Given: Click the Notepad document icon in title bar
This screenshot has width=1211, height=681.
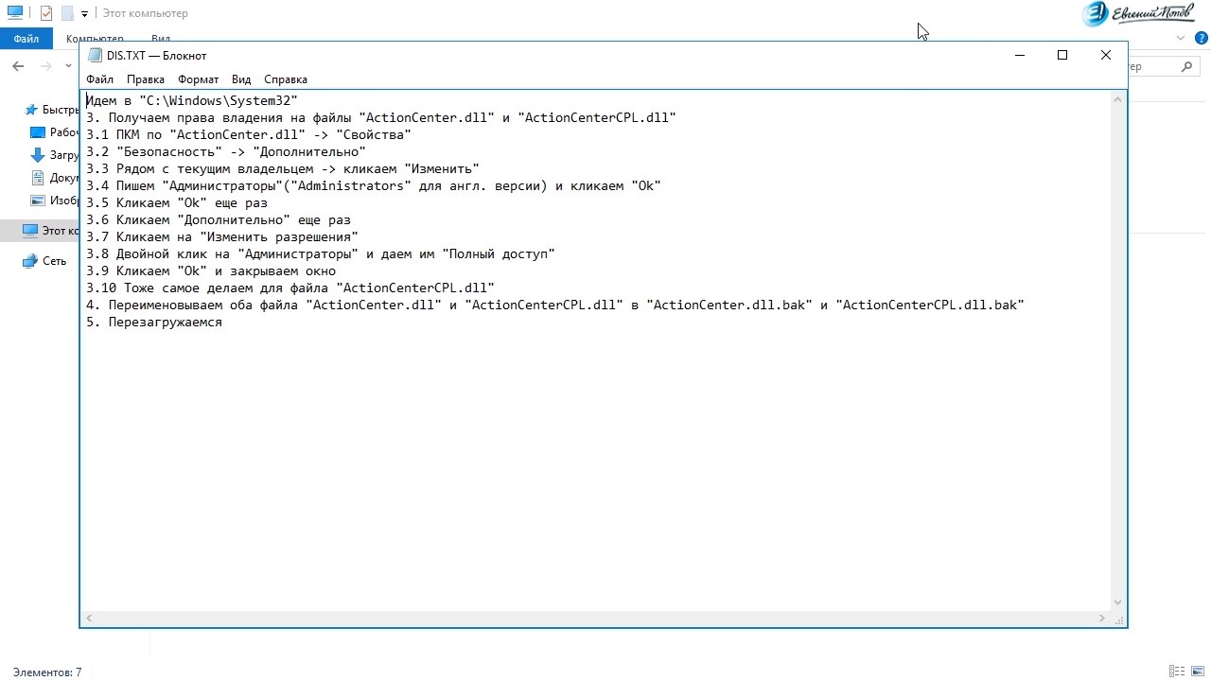Looking at the screenshot, I should (x=95, y=55).
